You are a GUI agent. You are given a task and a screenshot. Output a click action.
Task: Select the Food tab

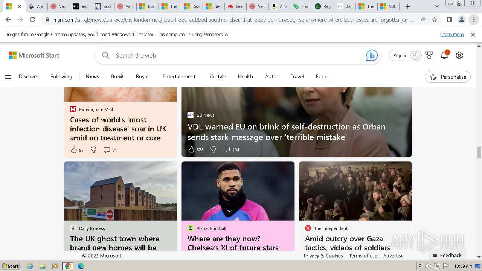coord(322,76)
